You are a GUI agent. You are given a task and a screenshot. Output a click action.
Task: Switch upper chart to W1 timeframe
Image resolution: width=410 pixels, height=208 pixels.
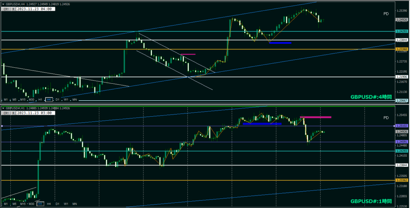66,100
